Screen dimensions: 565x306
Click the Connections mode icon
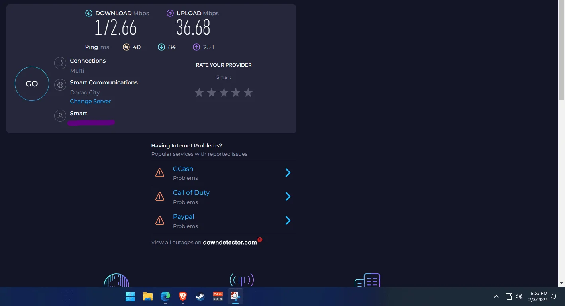click(x=60, y=63)
